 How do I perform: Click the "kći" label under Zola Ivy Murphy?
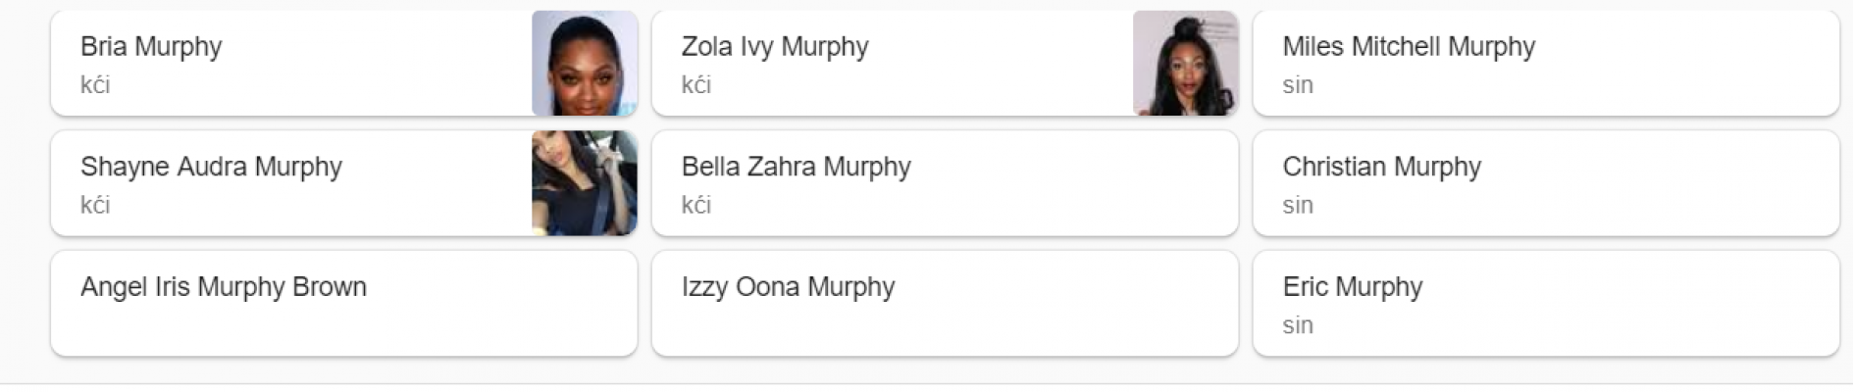click(696, 85)
